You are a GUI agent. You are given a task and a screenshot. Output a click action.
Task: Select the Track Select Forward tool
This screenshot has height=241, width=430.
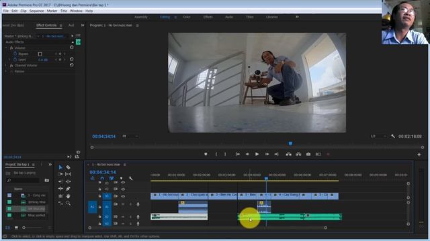pyautogui.click(x=60, y=174)
